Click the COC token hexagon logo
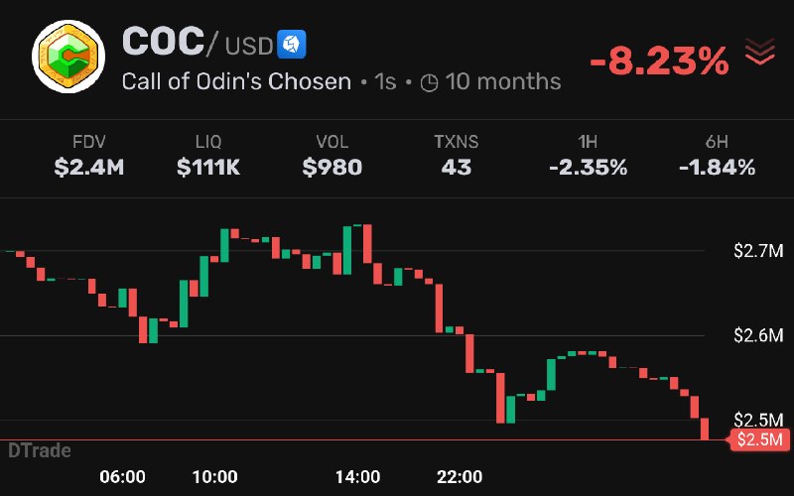 click(68, 57)
